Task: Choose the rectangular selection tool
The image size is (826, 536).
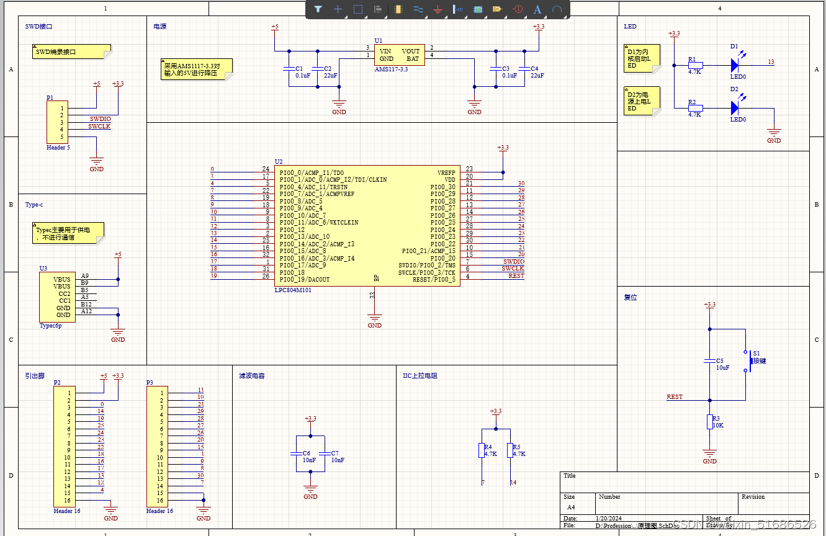Action: tap(358, 9)
